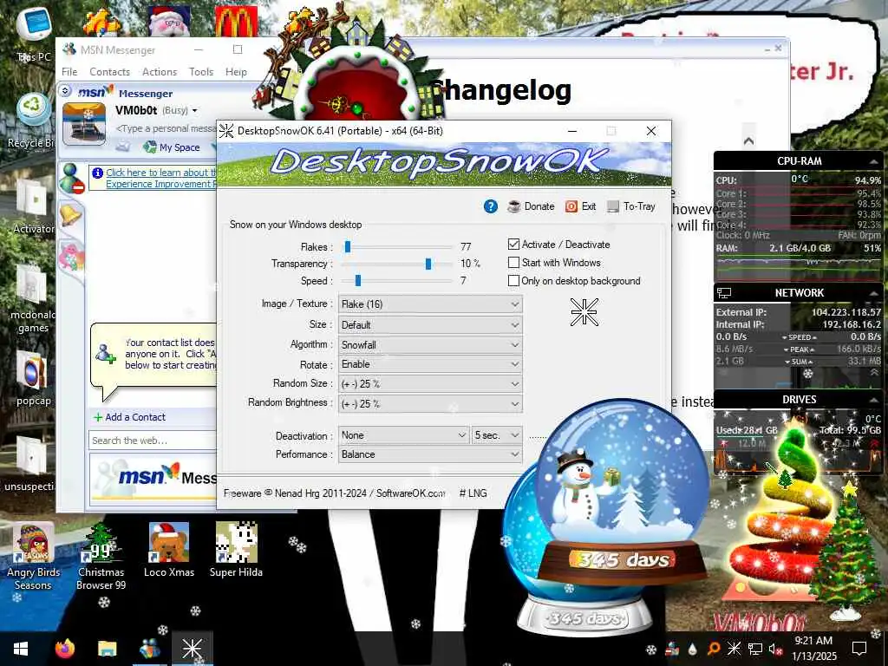
Task: Open the Image / Texture dropdown
Action: pyautogui.click(x=430, y=304)
